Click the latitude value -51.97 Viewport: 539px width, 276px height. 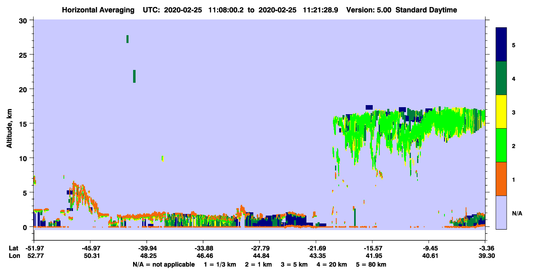(x=34, y=248)
